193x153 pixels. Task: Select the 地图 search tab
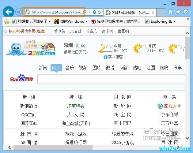150,68
